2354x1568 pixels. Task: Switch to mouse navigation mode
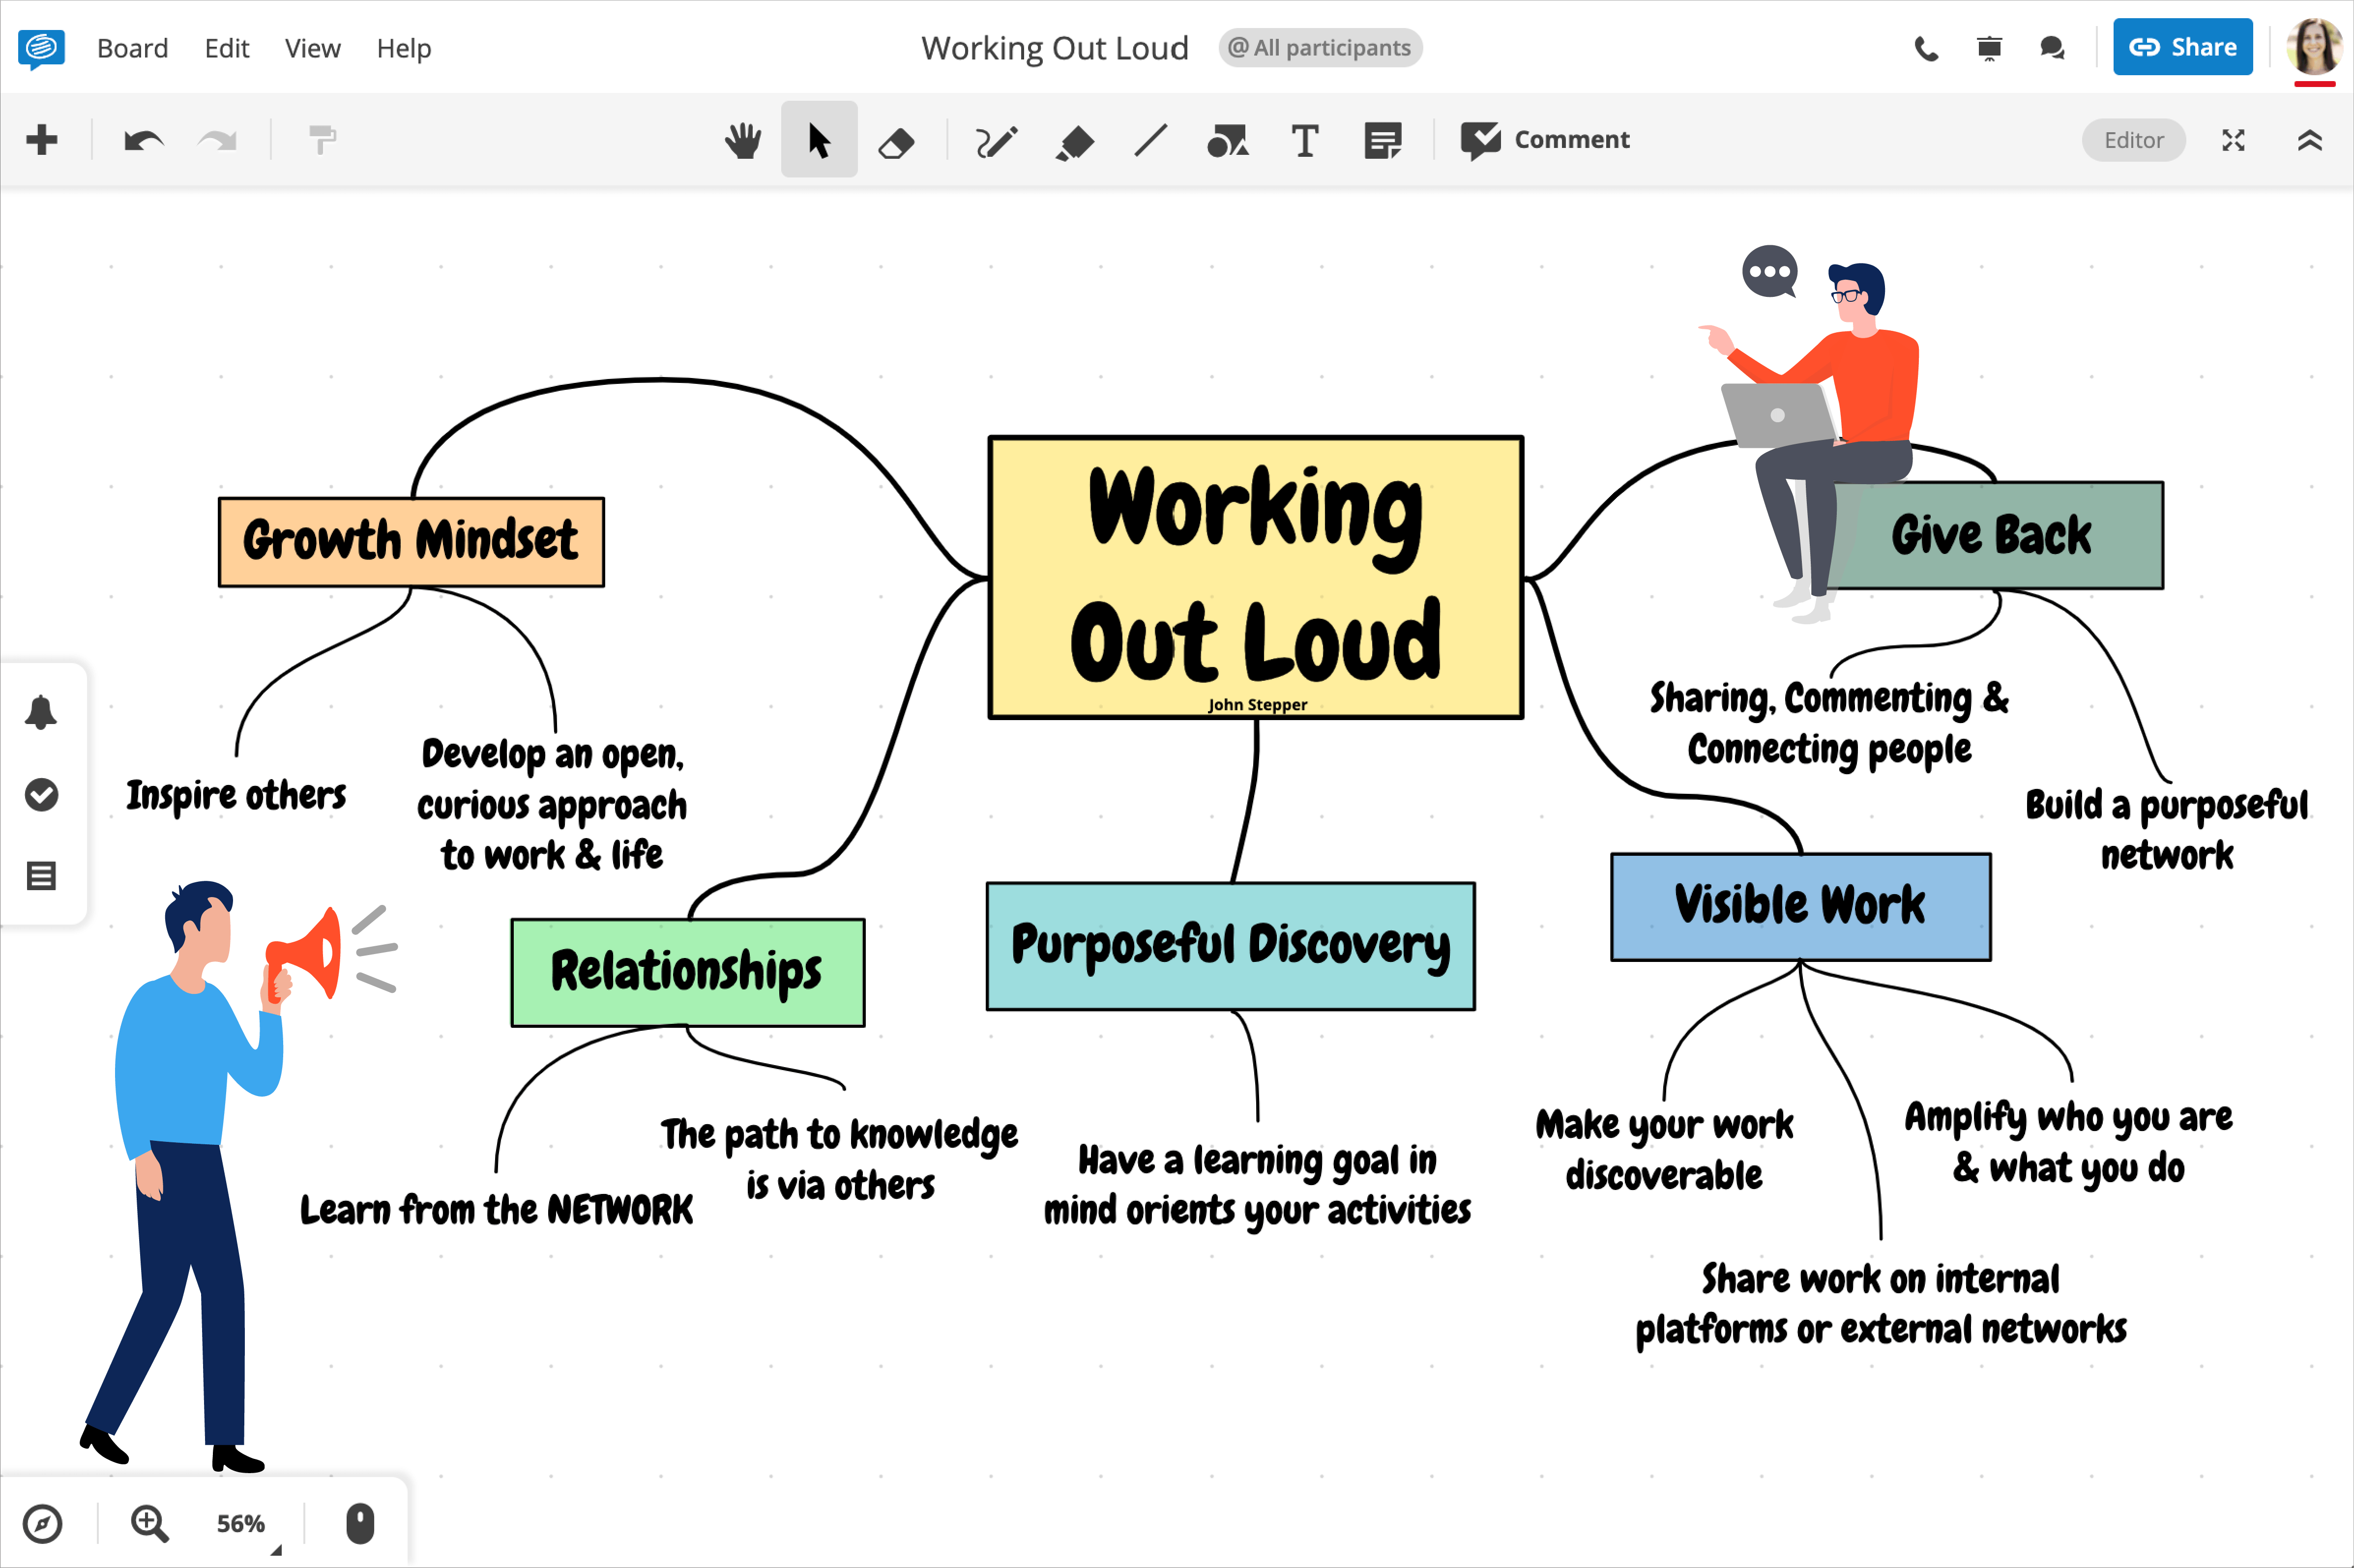(359, 1523)
